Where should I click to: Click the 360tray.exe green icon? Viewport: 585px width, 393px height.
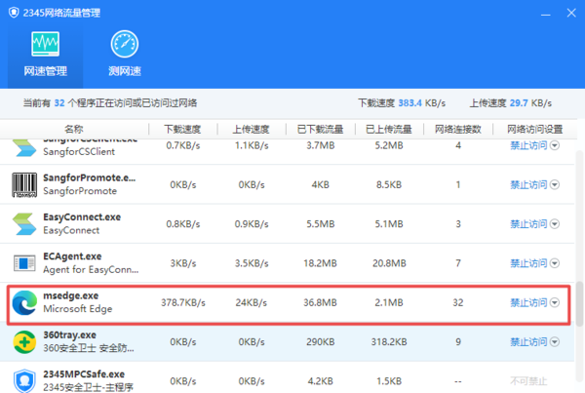pyautogui.click(x=24, y=341)
